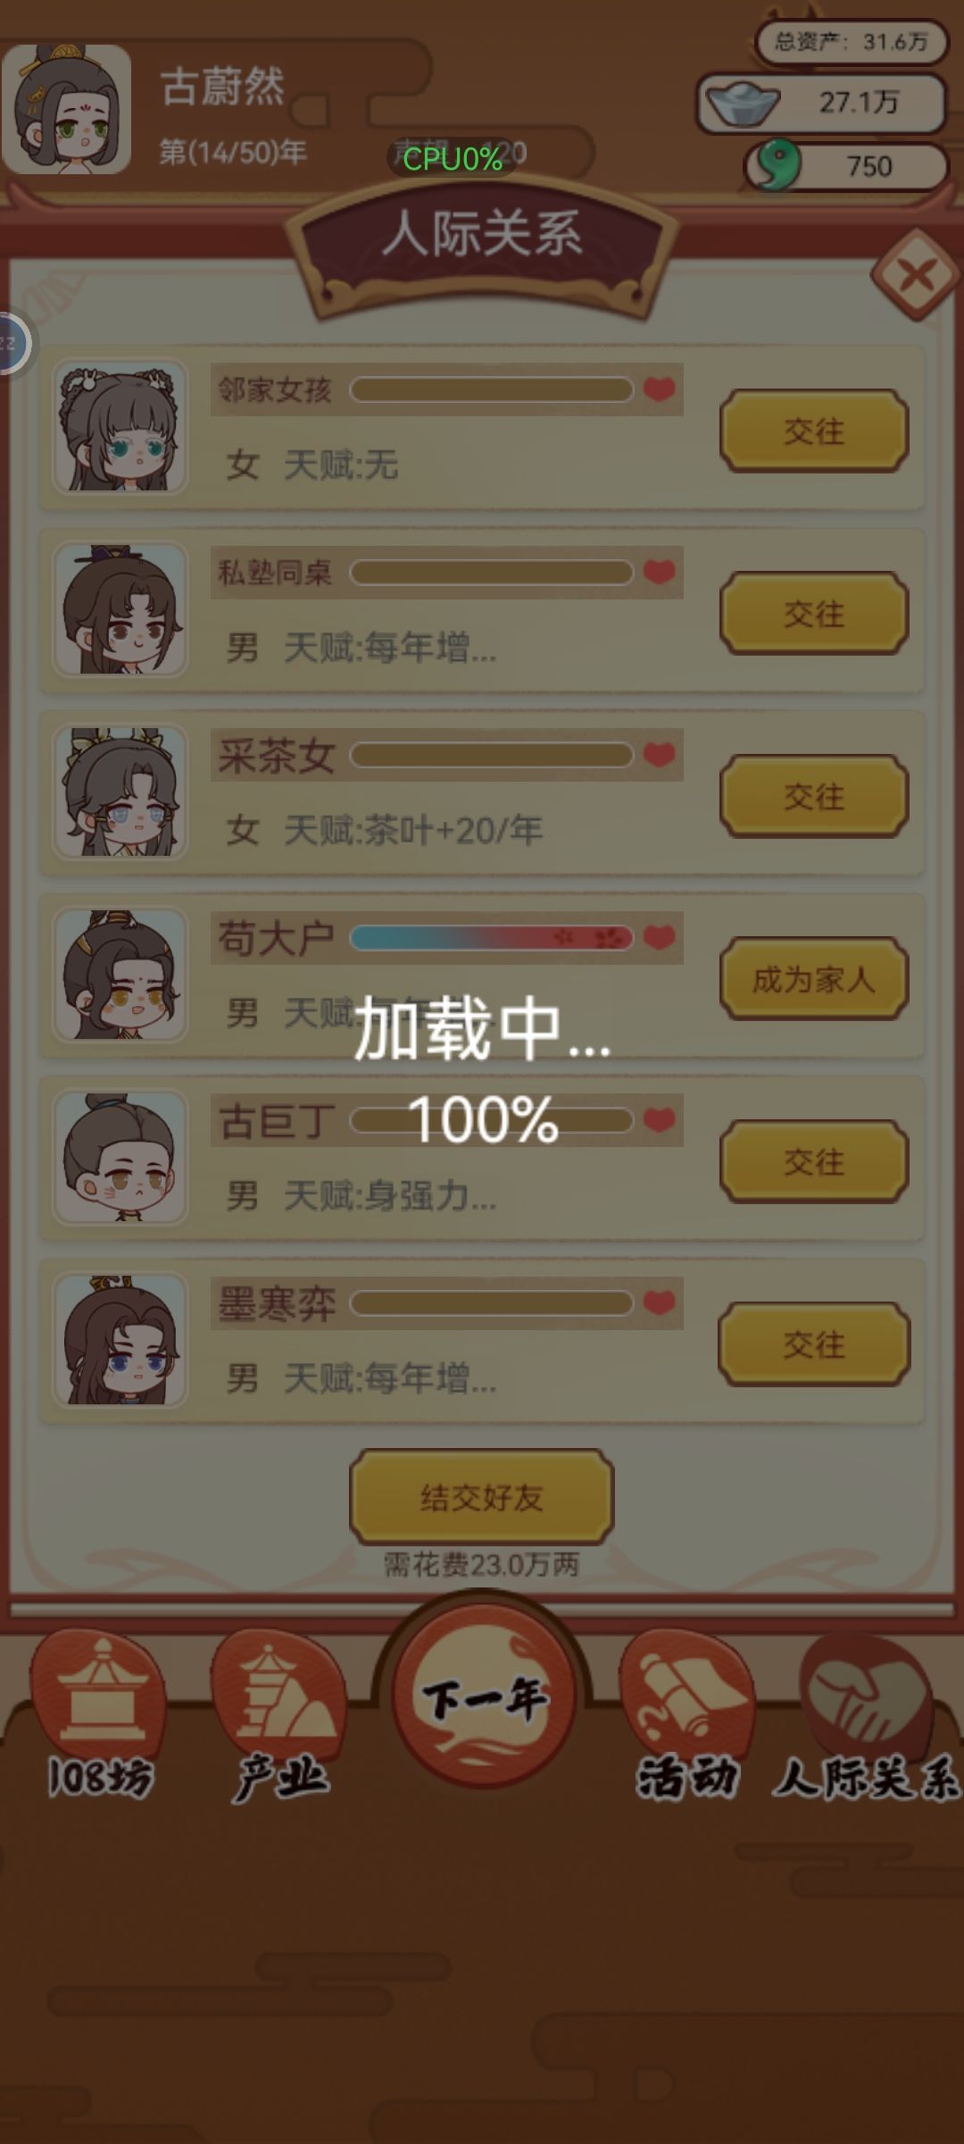
Task: Select 古巨丁's portrait thumbnail
Action: (x=120, y=1158)
